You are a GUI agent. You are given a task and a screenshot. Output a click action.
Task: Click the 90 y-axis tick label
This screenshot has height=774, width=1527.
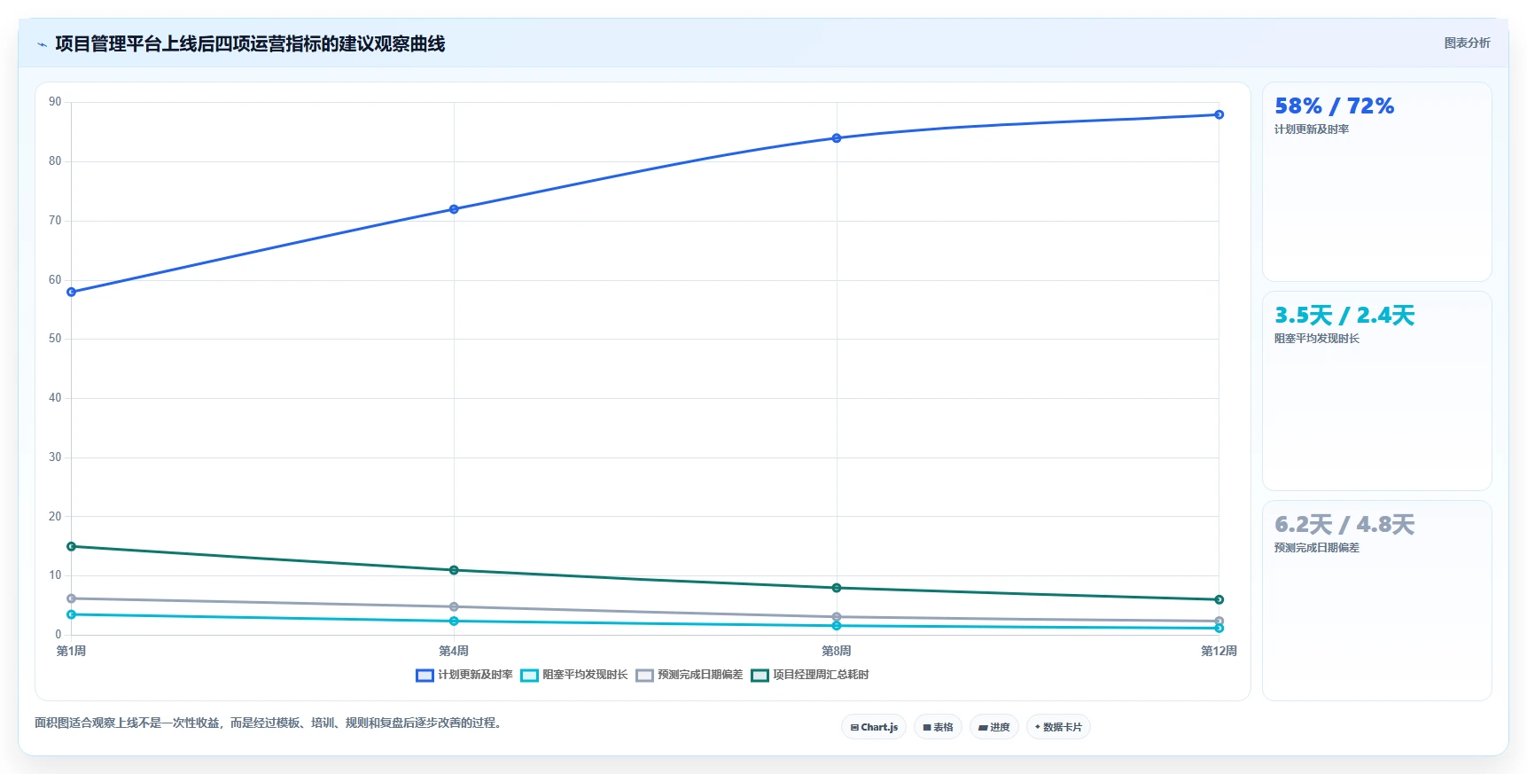[x=55, y=102]
